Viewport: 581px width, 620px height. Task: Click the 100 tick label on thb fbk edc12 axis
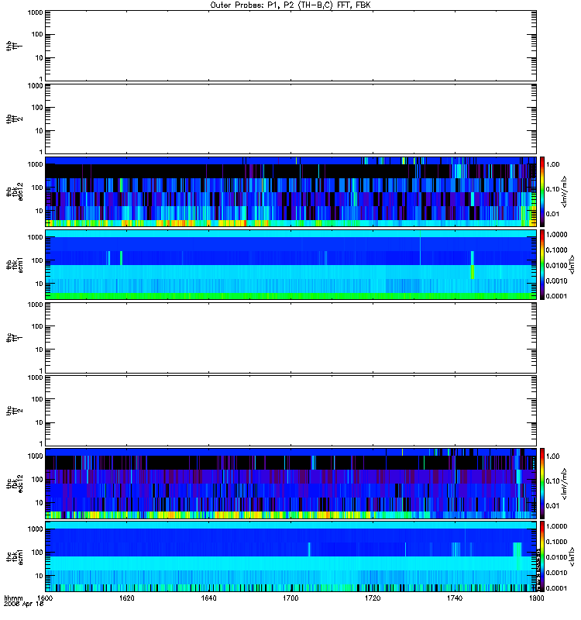pyautogui.click(x=37, y=188)
